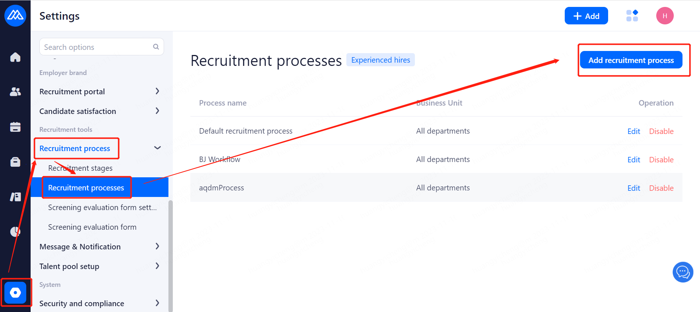Expand the Recruitment portal section

click(x=157, y=91)
